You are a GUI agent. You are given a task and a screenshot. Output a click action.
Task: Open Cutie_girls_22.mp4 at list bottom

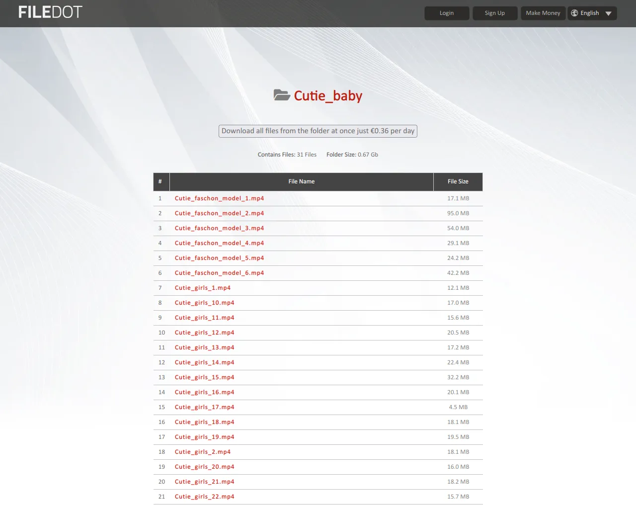pos(204,497)
